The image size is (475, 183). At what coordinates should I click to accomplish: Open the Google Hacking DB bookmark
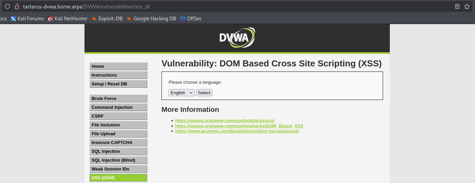pyautogui.click(x=151, y=19)
